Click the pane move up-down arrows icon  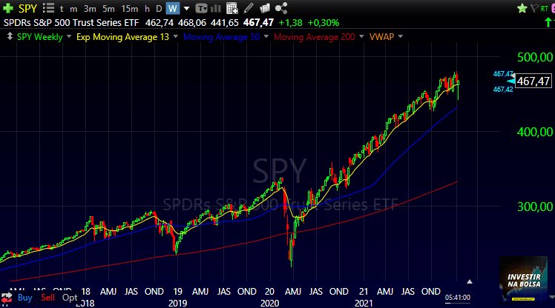pyautogui.click(x=10, y=36)
